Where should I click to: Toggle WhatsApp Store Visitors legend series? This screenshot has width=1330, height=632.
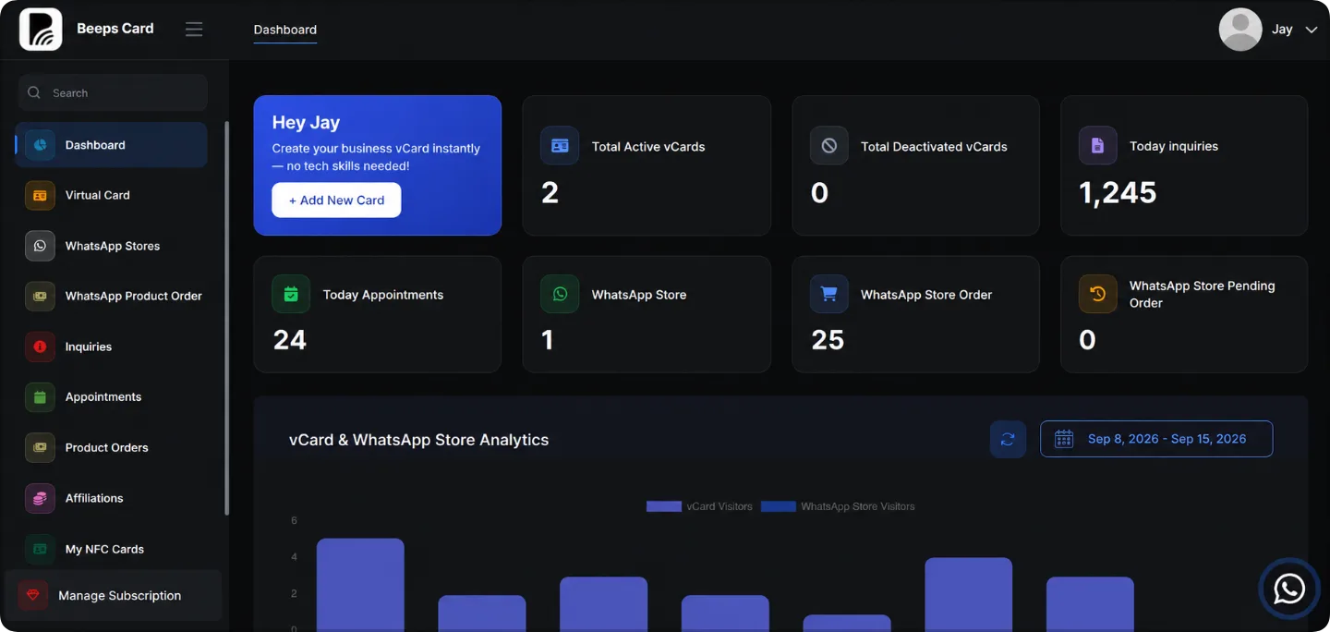point(838,506)
